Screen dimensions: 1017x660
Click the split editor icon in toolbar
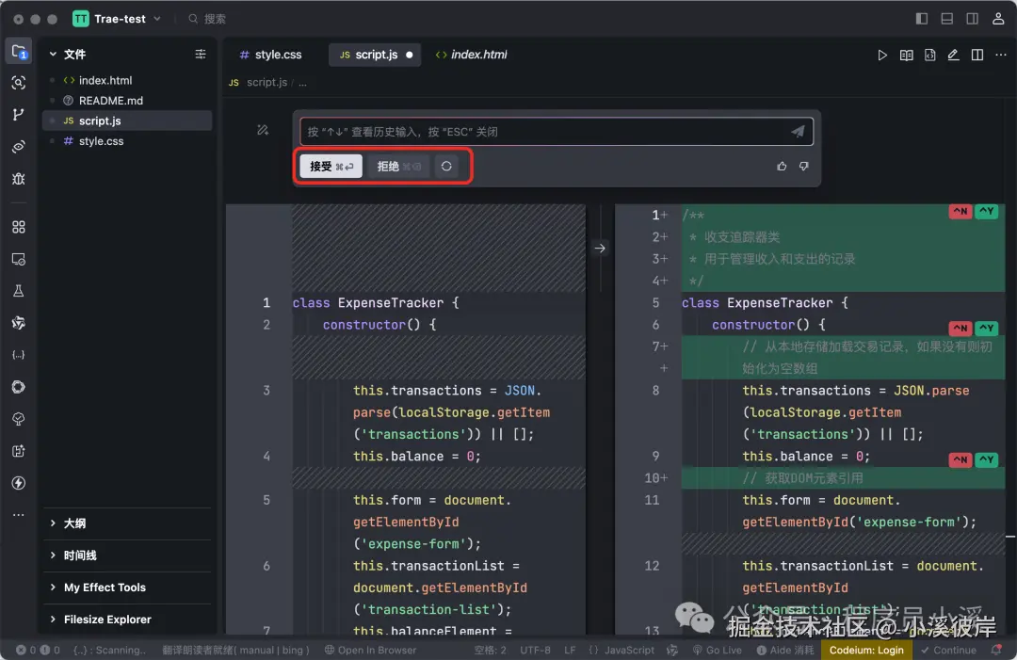pos(977,56)
